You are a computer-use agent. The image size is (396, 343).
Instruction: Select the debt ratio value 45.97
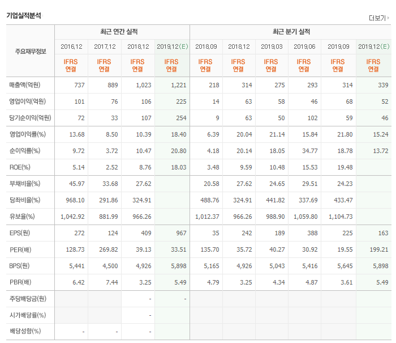[77, 184]
